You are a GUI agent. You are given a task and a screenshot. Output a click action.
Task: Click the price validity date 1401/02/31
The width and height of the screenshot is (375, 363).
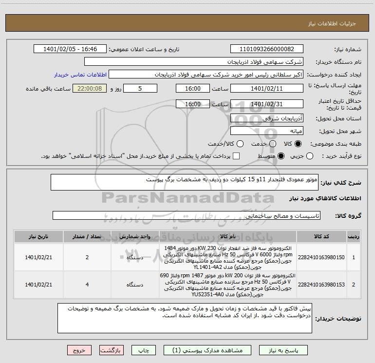point(267,104)
